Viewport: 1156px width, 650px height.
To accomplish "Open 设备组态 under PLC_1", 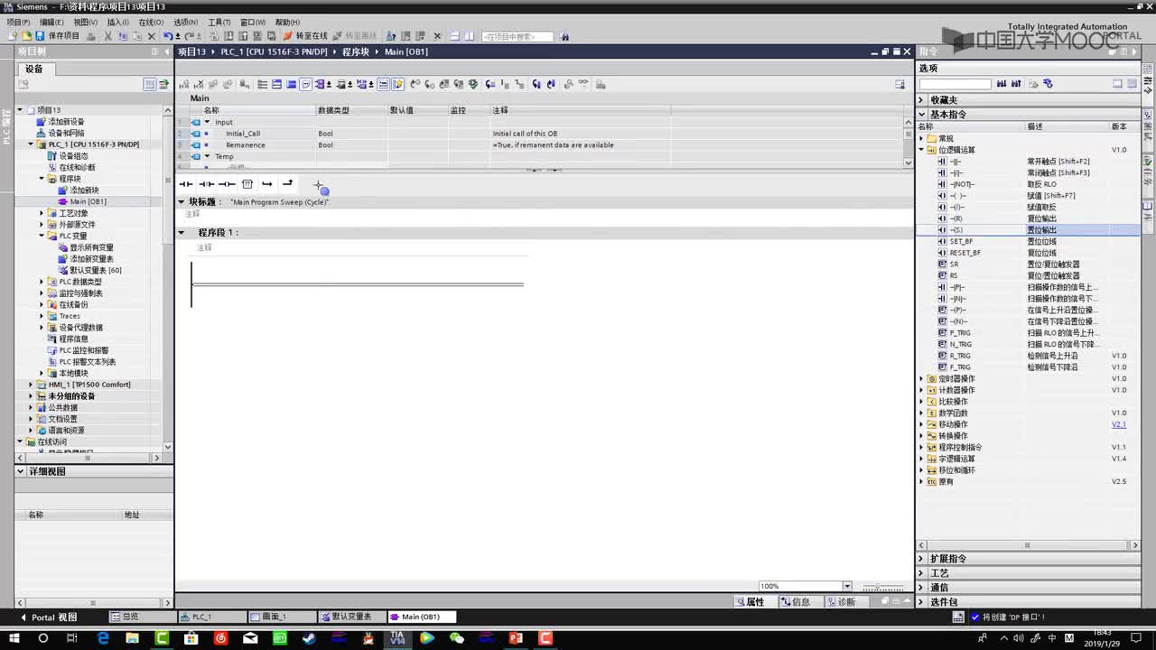I will (x=74, y=156).
